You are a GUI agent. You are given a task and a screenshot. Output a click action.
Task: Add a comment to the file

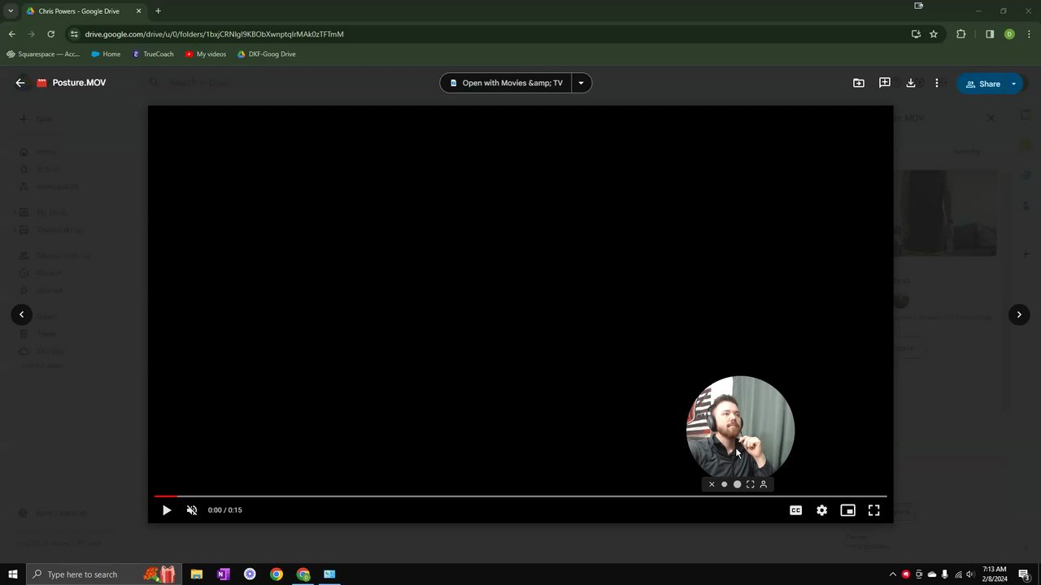(x=885, y=83)
